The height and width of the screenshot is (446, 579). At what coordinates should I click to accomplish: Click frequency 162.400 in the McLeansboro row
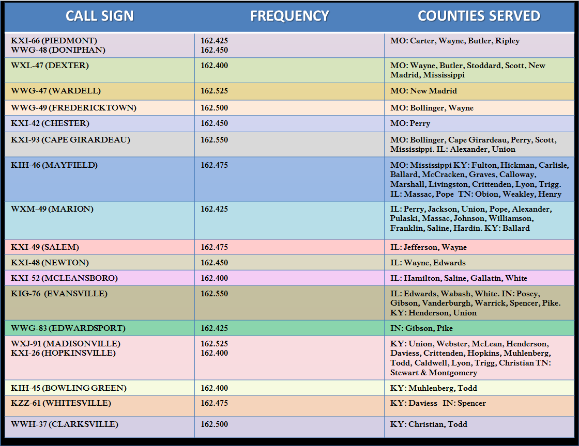pos(214,278)
